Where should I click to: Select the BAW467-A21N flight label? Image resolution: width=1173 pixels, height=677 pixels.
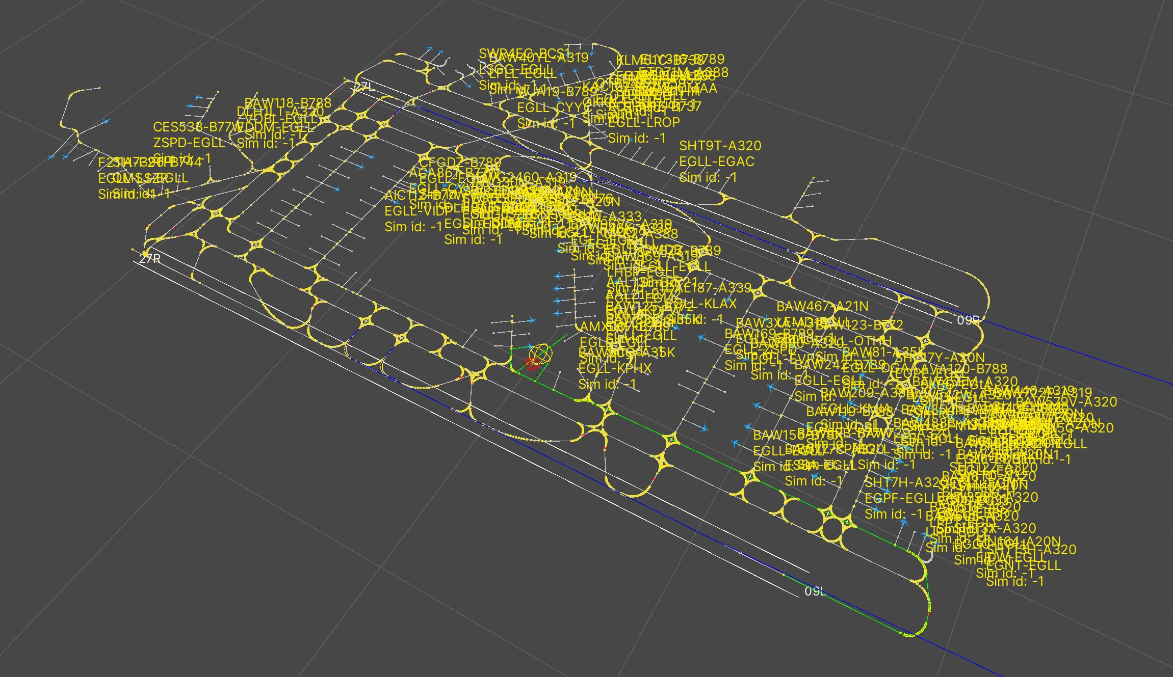[x=822, y=307]
